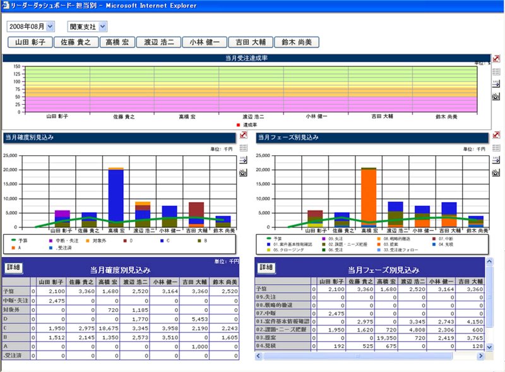Click the 5,453 cell in row D
The width and height of the screenshot is (505, 372).
point(194,319)
